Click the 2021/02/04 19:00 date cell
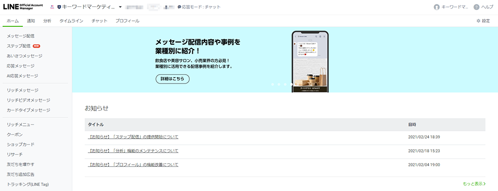The image size is (498, 191). pos(424,165)
